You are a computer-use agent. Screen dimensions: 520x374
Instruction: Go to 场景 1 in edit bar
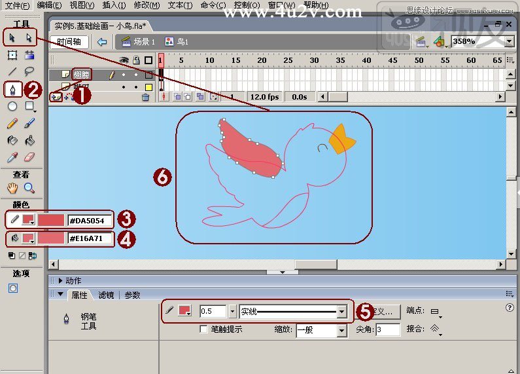tap(138, 42)
